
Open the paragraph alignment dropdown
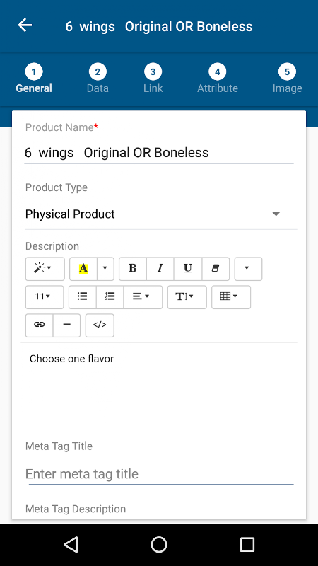click(x=143, y=297)
